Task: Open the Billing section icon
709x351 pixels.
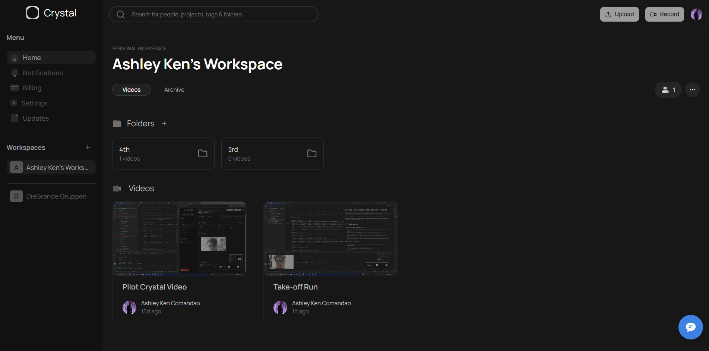Action: tap(15, 88)
